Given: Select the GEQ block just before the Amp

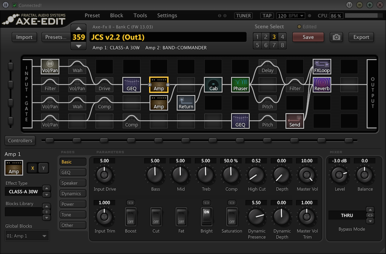Looking at the screenshot, I should click(131, 85).
